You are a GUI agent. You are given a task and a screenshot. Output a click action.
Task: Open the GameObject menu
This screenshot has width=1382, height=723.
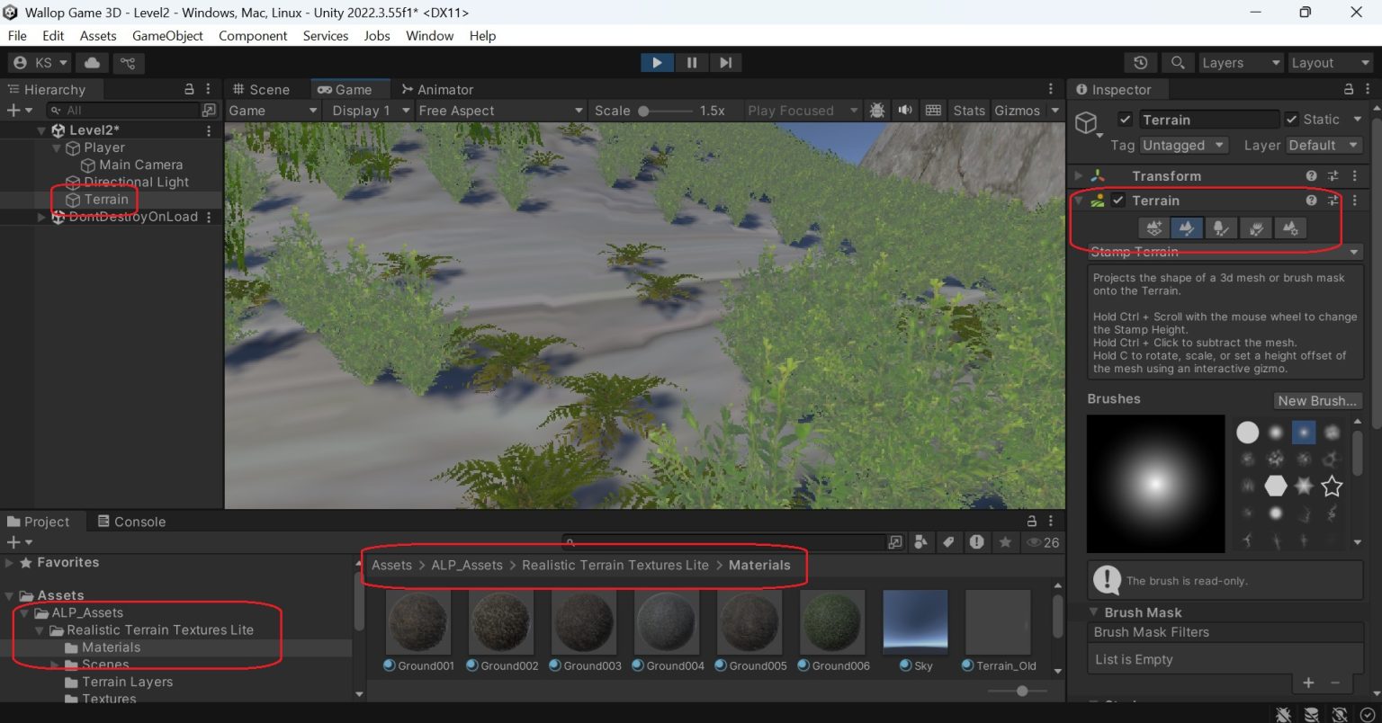167,36
